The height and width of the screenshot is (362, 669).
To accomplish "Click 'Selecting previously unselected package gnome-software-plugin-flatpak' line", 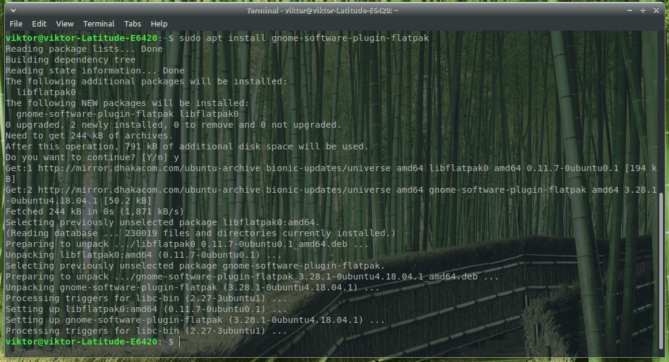I will tap(195, 266).
